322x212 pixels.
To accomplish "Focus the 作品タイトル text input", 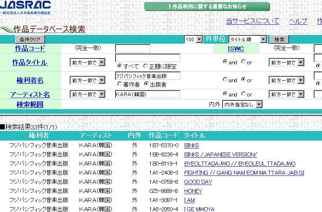I will pos(148,58).
